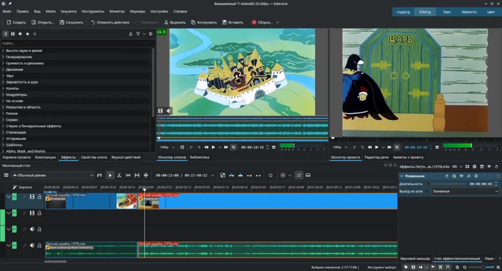Switch to the Свойства клипа tab
The image size is (502, 271).
[x=94, y=157]
